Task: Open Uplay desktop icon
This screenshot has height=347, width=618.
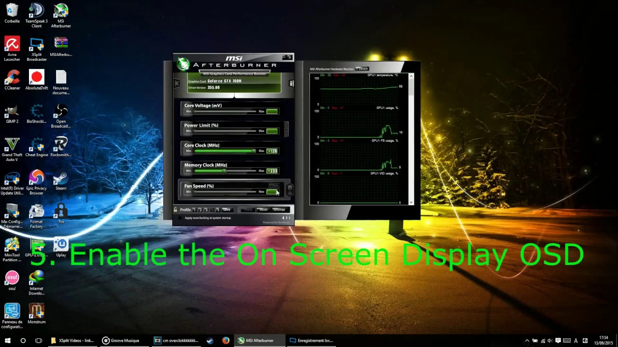Action: (x=61, y=248)
